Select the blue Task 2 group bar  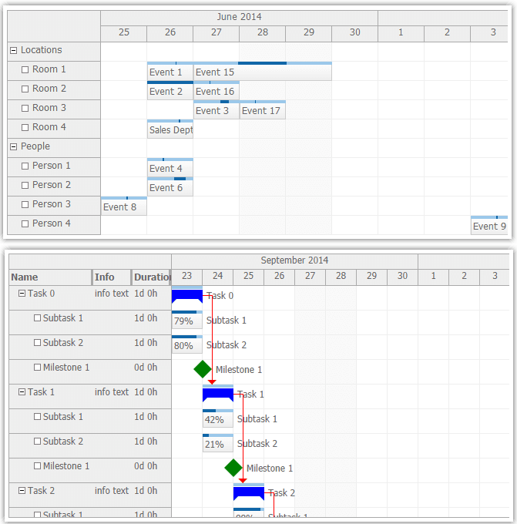248,492
